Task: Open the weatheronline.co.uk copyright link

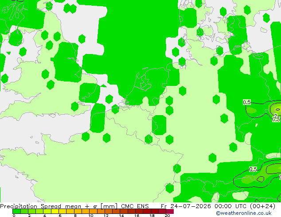Action: (244, 213)
